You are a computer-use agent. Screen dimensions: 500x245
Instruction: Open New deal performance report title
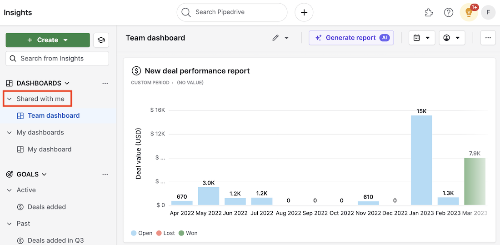tap(197, 71)
